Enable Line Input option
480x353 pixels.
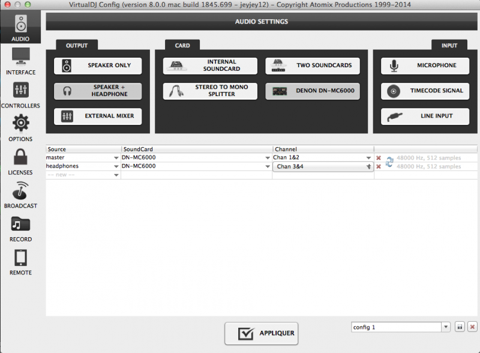(425, 116)
